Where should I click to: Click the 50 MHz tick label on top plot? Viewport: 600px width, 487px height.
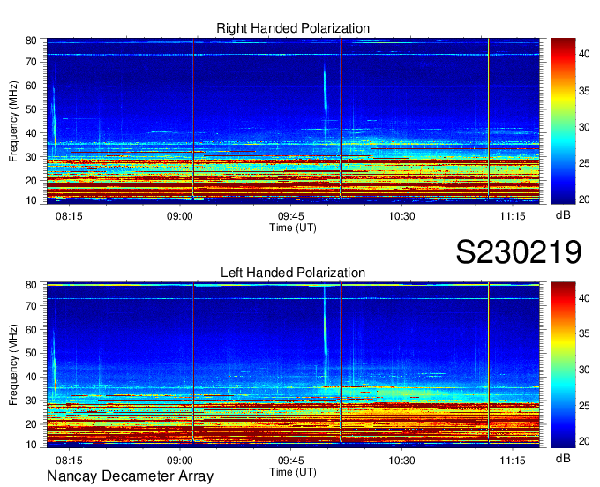[x=31, y=109]
